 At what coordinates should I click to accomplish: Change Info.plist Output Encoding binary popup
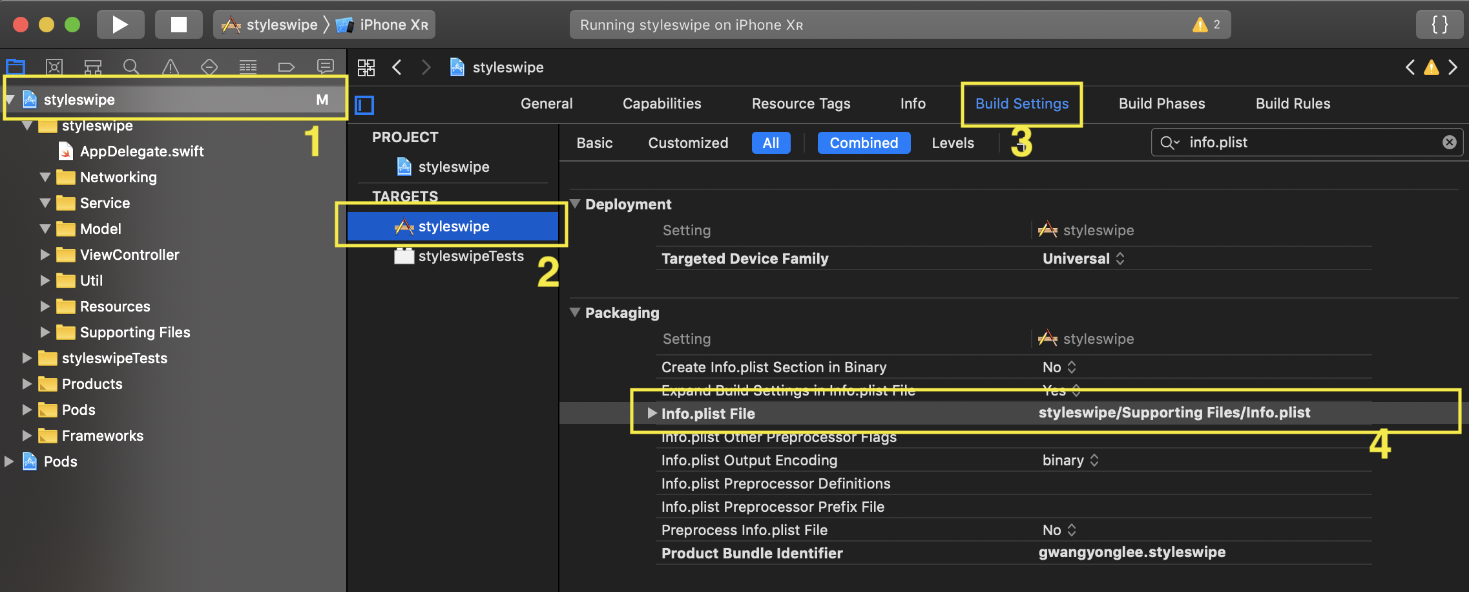(1070, 460)
